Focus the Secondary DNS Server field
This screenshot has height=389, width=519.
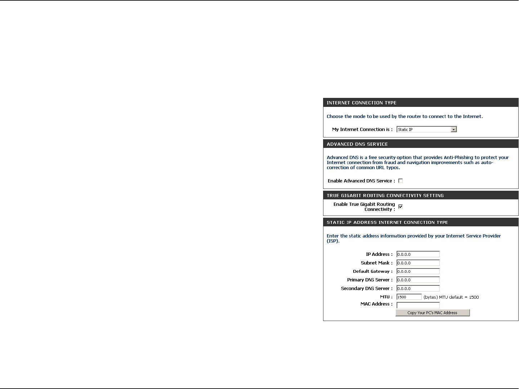point(418,289)
